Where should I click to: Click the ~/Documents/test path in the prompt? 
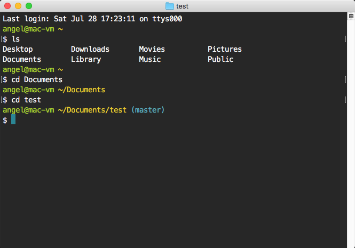coord(92,110)
